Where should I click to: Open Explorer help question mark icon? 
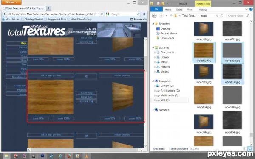click(251, 9)
